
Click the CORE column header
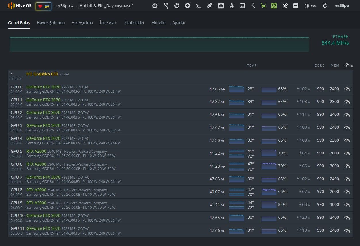[x=319, y=65]
